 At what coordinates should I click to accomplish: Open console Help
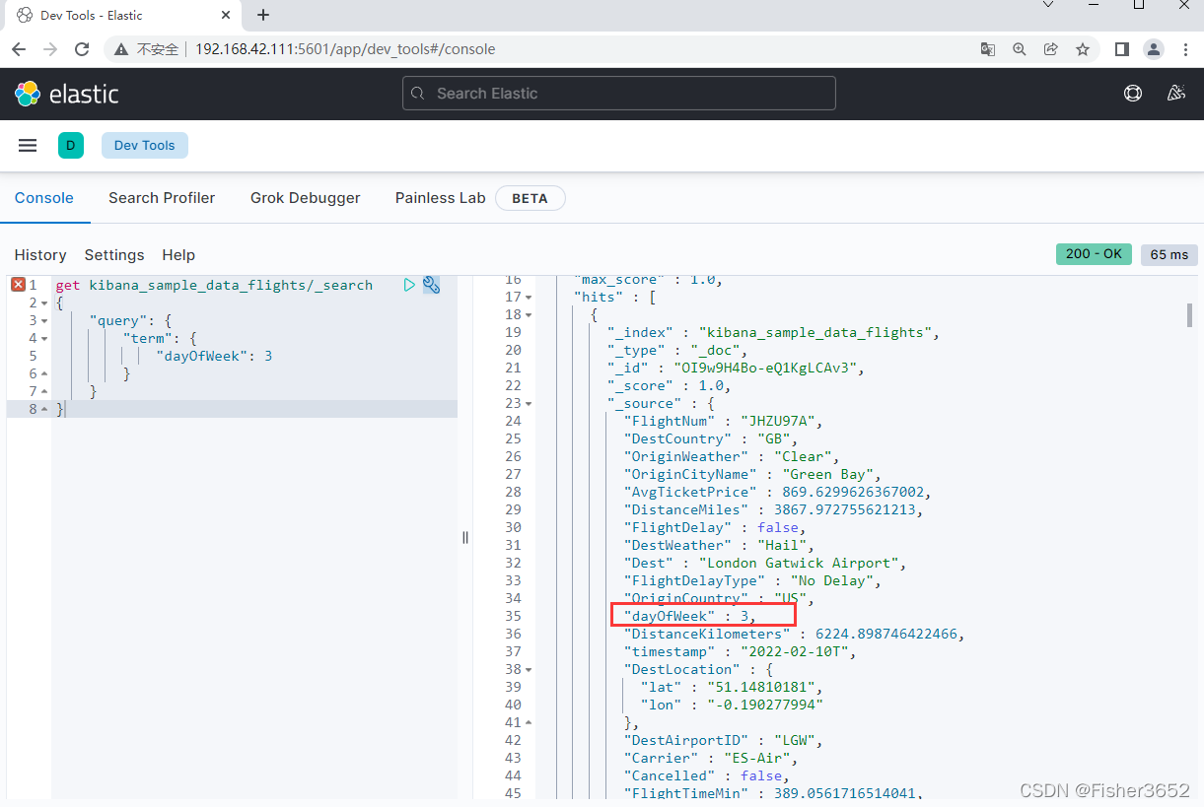(178, 255)
